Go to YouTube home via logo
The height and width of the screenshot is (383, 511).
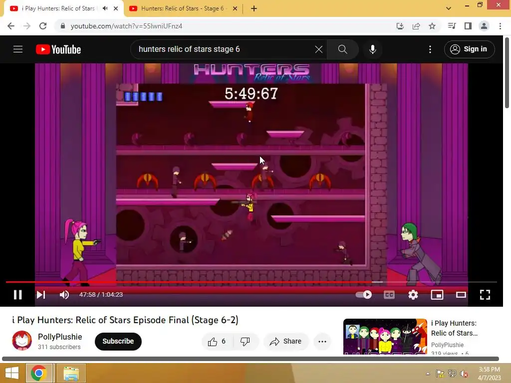[58, 49]
